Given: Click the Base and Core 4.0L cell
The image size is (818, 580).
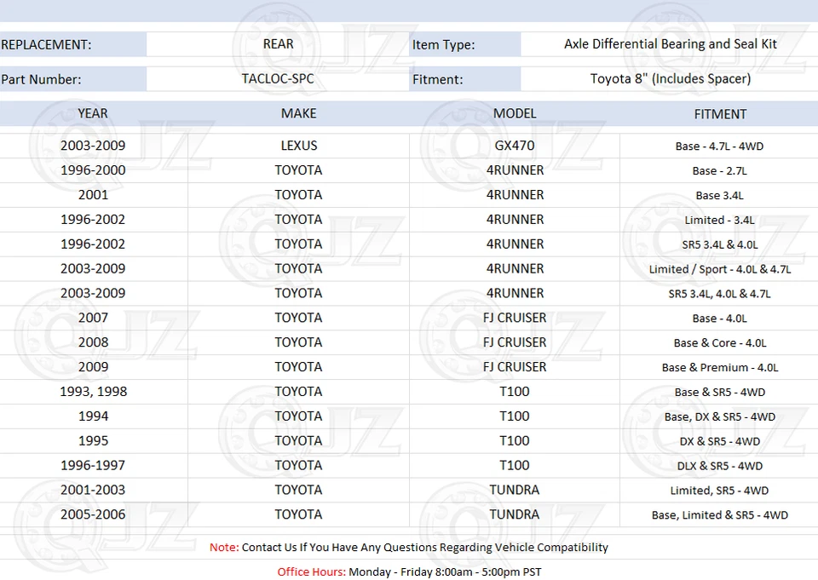Looking at the screenshot, I should [720, 342].
